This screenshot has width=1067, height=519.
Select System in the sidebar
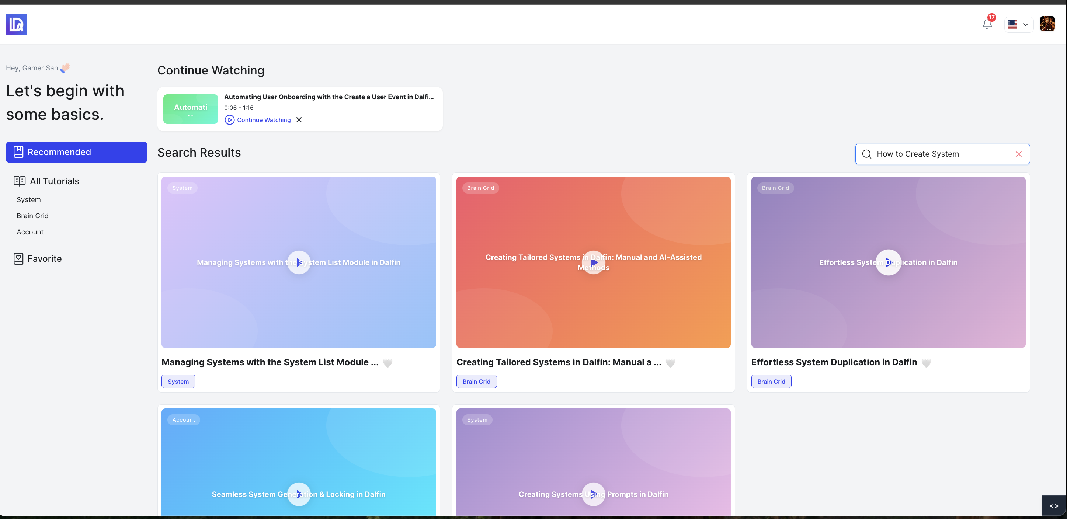(x=28, y=199)
